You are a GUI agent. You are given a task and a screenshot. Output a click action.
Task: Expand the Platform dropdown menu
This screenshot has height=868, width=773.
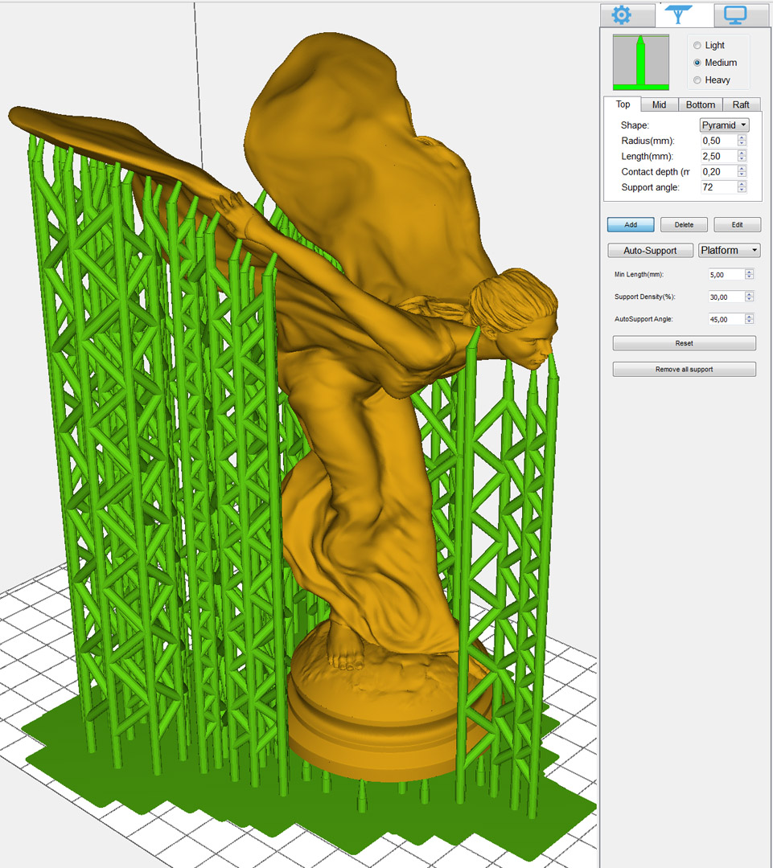click(729, 251)
